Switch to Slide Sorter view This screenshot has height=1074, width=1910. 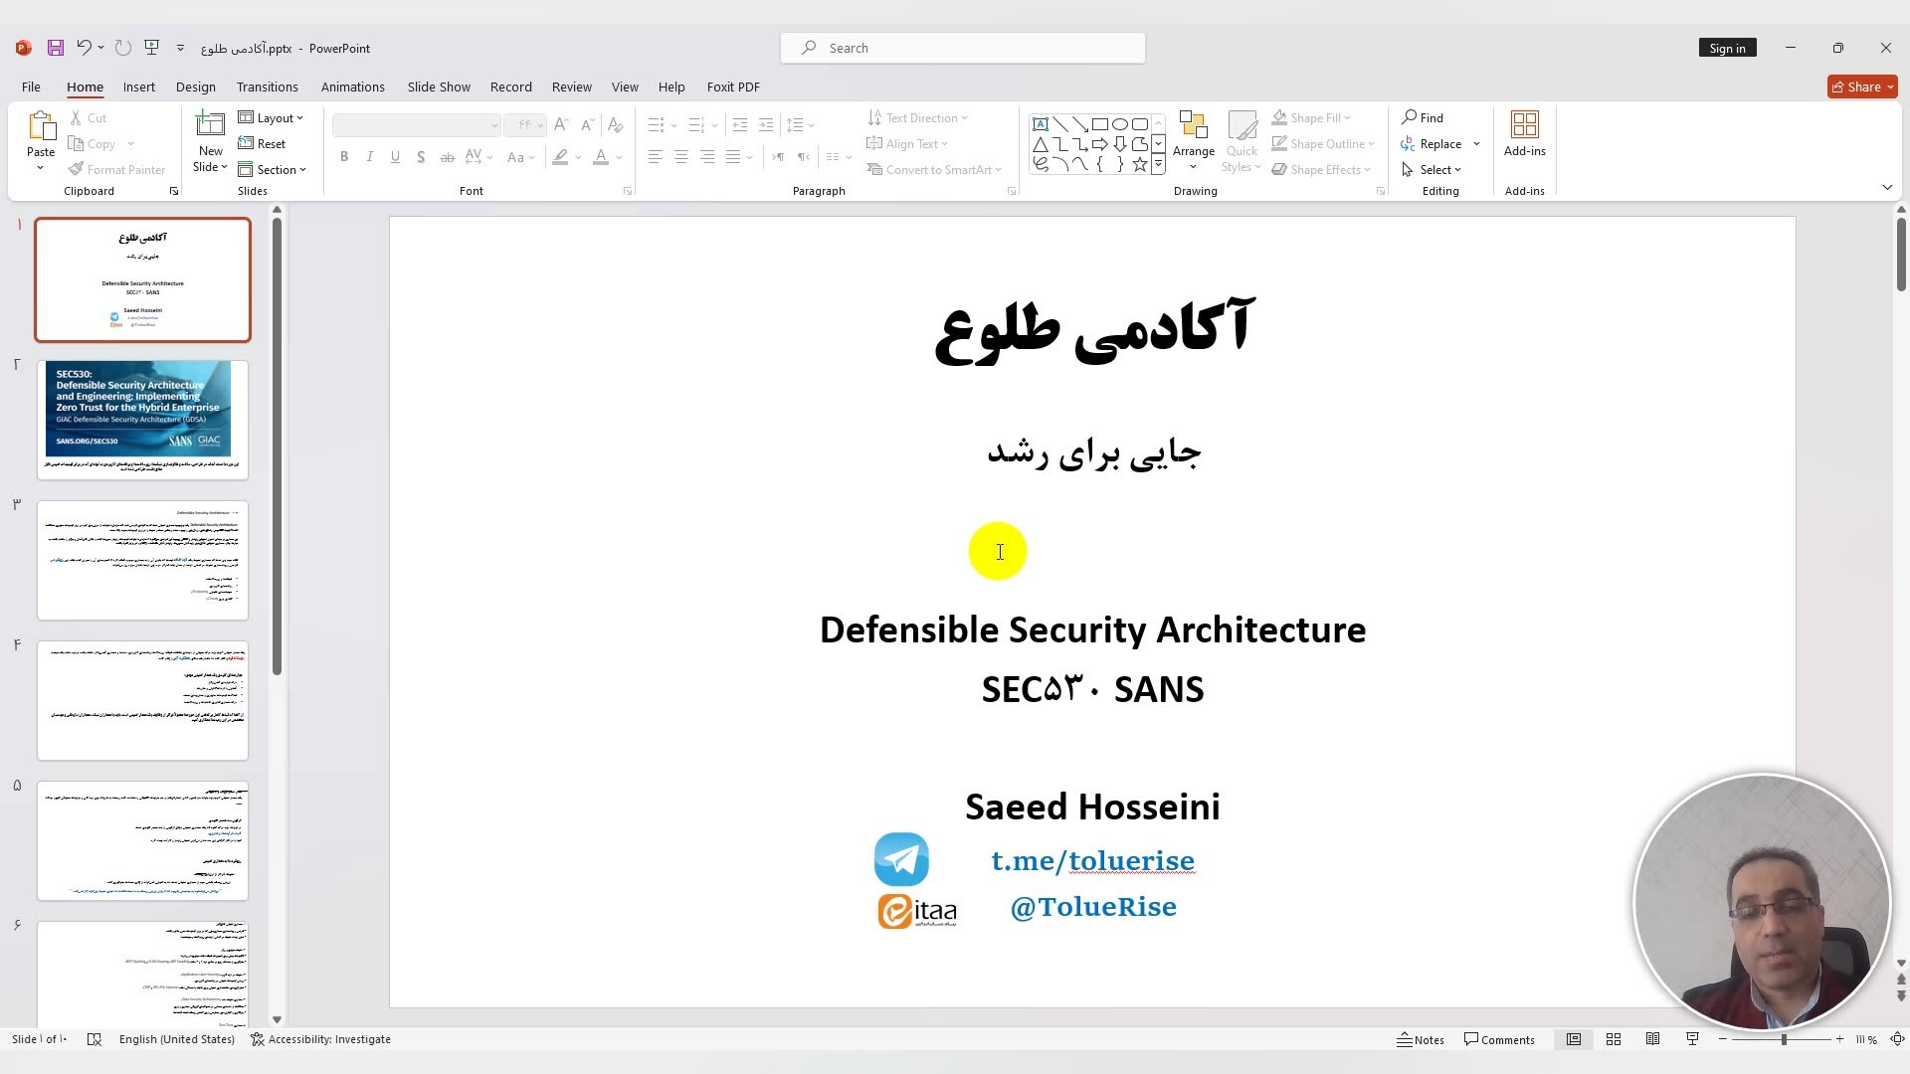click(1614, 1039)
